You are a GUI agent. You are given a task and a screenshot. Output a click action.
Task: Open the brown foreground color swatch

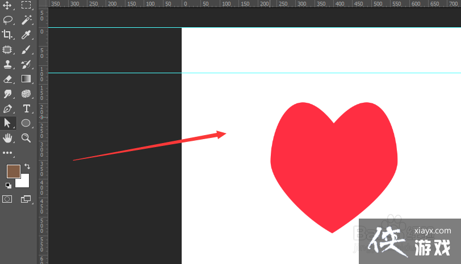point(13,171)
